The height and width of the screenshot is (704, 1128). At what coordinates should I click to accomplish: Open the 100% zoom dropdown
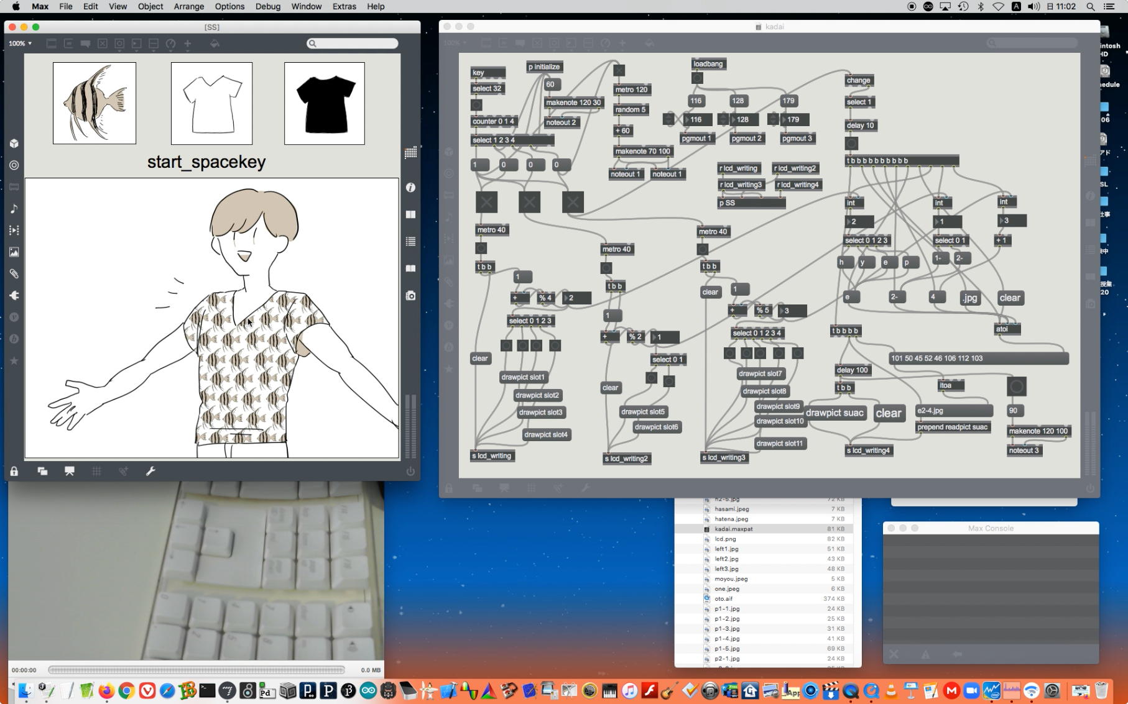pyautogui.click(x=20, y=43)
